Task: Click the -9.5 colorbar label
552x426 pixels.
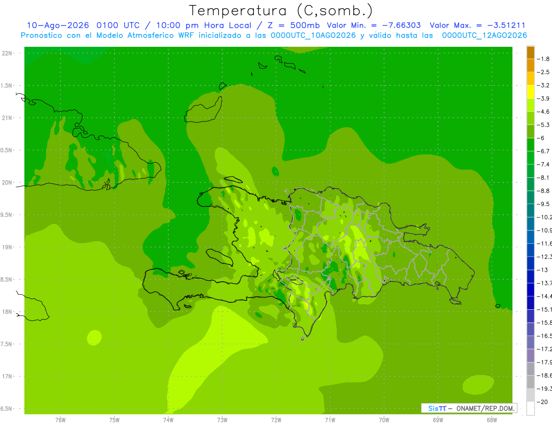Action: (x=543, y=204)
